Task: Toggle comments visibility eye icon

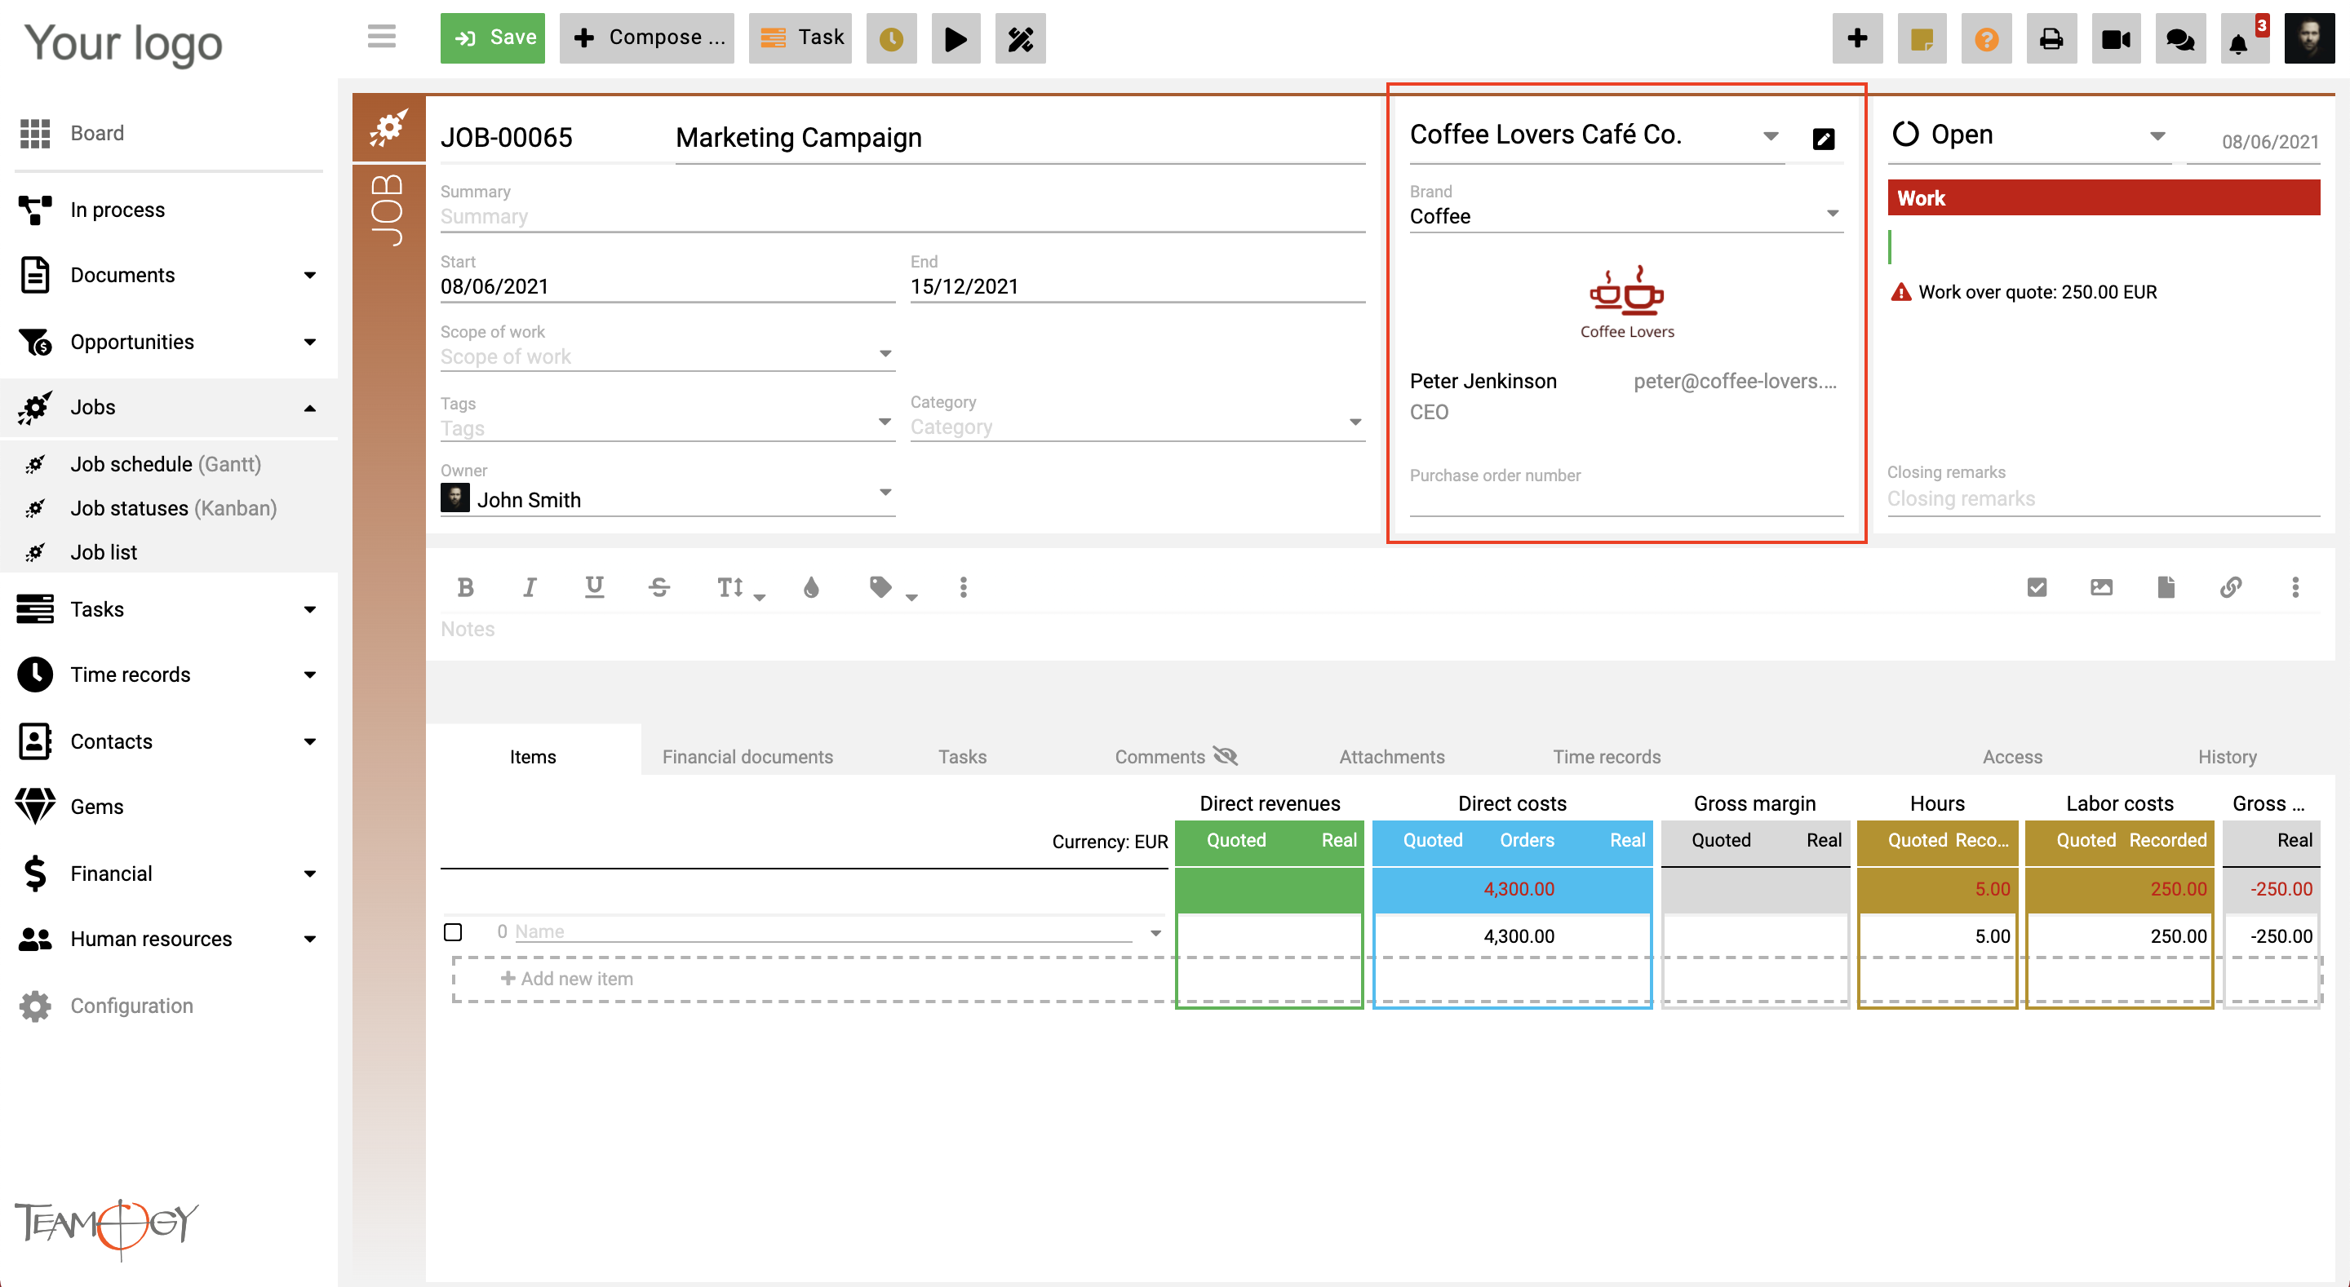Action: (x=1225, y=756)
